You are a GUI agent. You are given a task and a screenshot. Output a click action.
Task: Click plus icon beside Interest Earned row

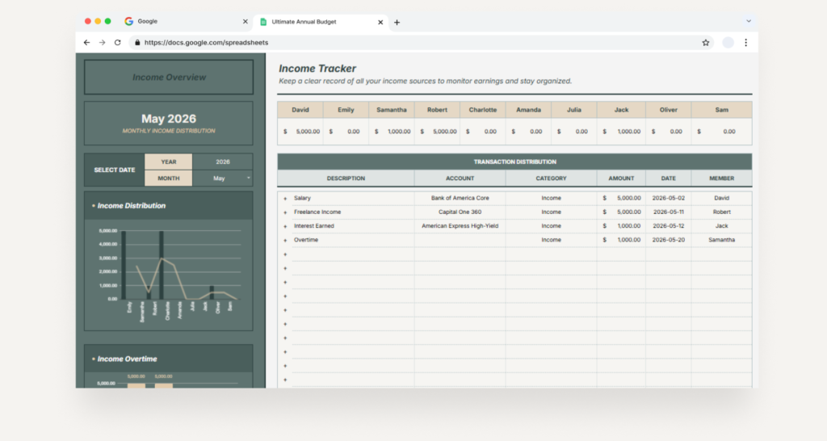click(285, 226)
